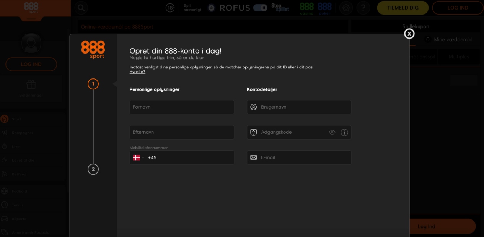Open Lavet til dig thumbs-up icon
484x237 pixels.
click(5, 160)
